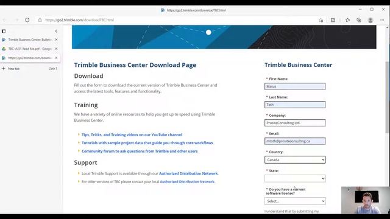Switch to TBC v5.51 Read Me.pdf tab
The image size is (390, 219).
click(x=30, y=49)
